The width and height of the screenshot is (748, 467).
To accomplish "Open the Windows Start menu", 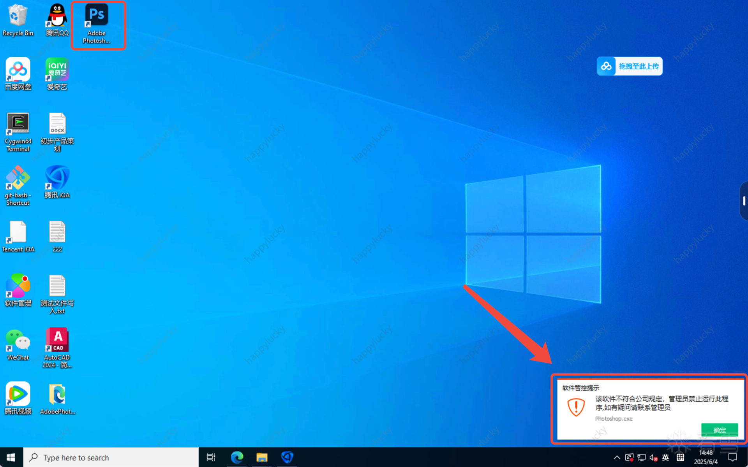I will [x=11, y=458].
